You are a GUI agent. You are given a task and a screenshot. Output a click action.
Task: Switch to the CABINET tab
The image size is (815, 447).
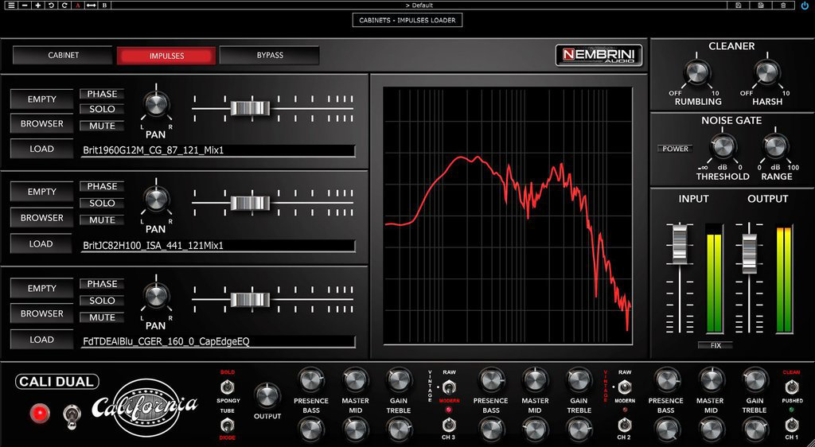pos(63,55)
